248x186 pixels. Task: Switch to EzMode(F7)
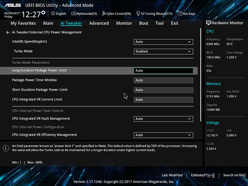tap(203, 175)
